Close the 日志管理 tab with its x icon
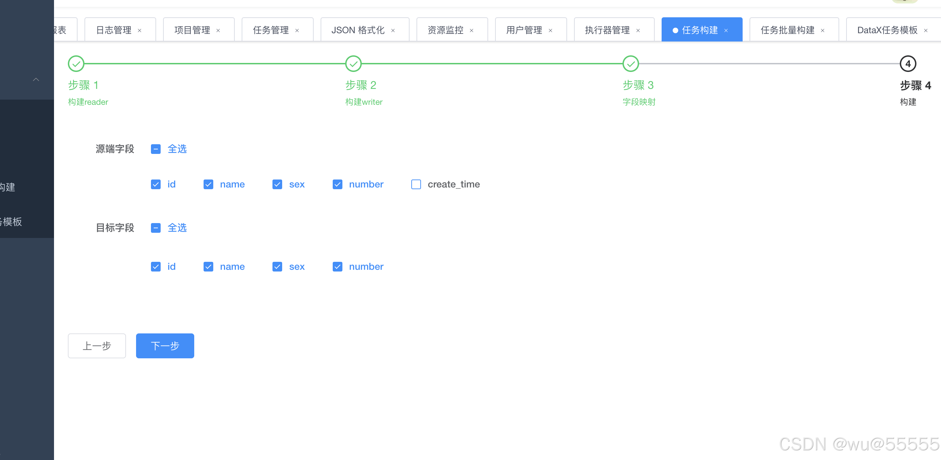This screenshot has width=941, height=460. coord(140,30)
